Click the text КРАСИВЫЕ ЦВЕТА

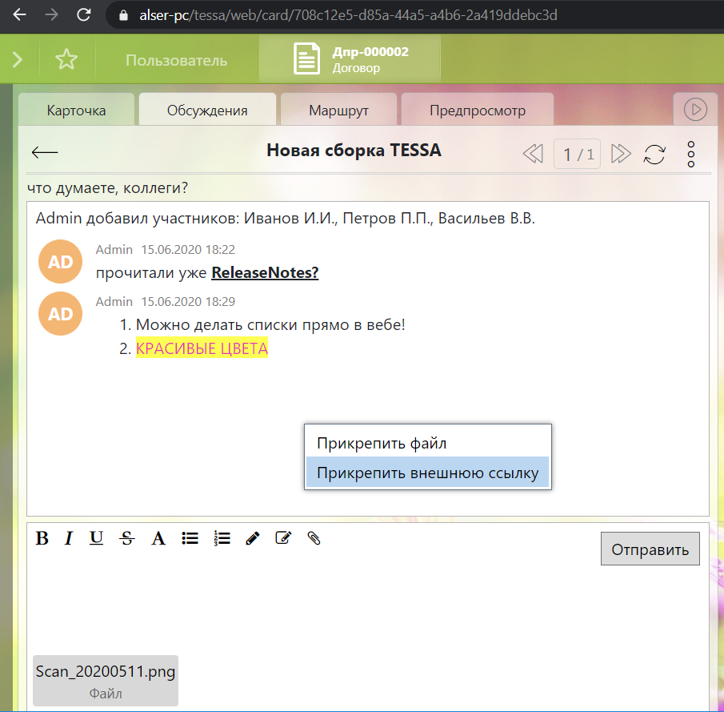(x=202, y=348)
